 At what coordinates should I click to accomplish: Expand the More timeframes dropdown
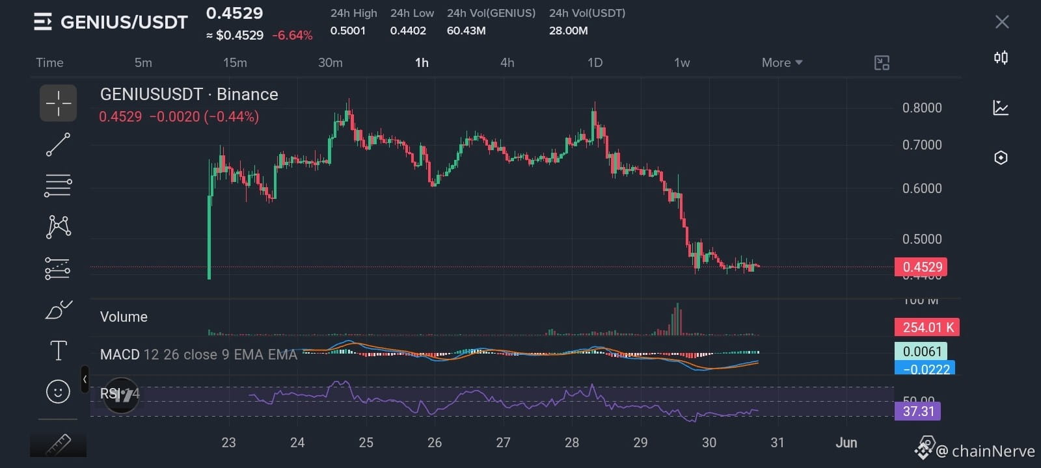tap(782, 63)
